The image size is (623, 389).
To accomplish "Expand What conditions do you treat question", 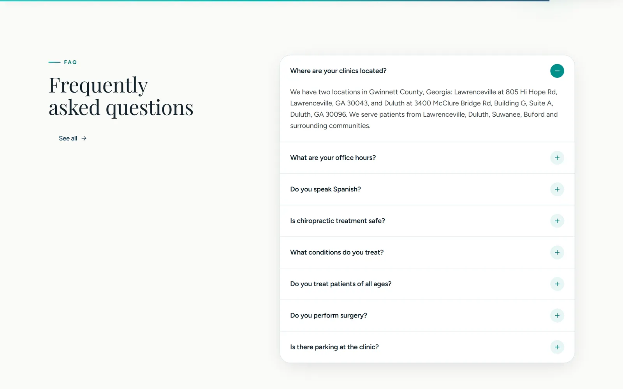I will pos(427,252).
